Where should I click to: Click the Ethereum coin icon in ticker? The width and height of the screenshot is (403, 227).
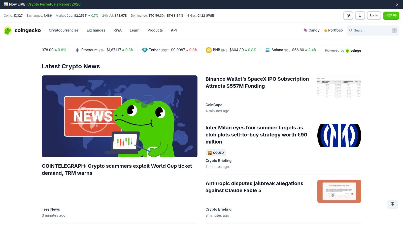[x=77, y=50]
